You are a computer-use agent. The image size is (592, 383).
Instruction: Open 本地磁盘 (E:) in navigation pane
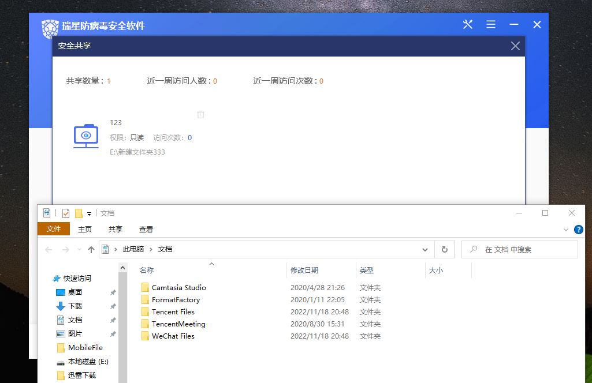[x=88, y=362]
